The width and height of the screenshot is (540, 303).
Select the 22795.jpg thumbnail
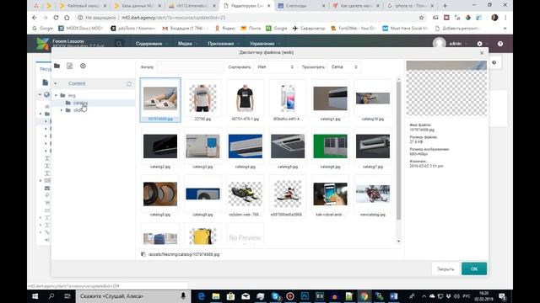[202, 100]
